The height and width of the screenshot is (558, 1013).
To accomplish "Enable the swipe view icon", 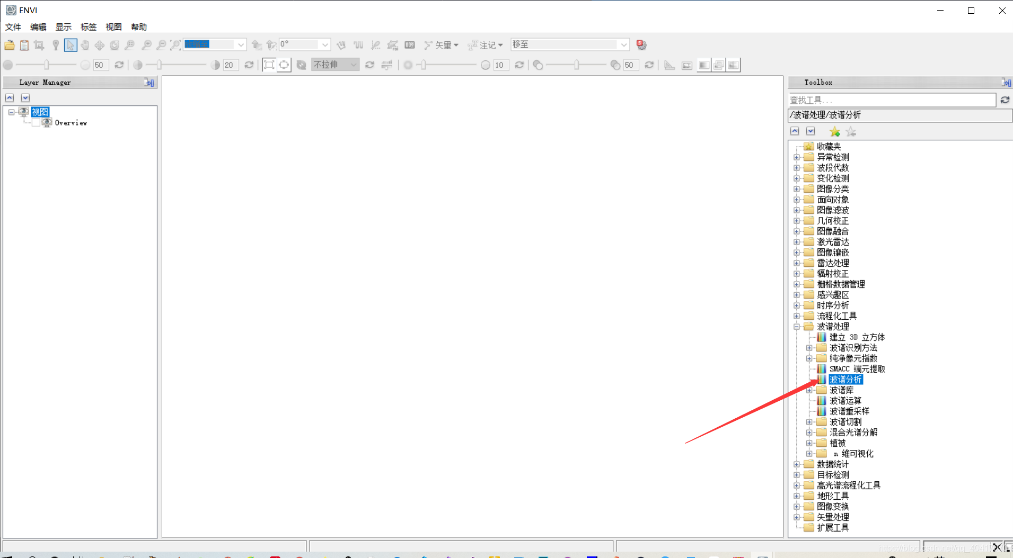I will point(733,65).
